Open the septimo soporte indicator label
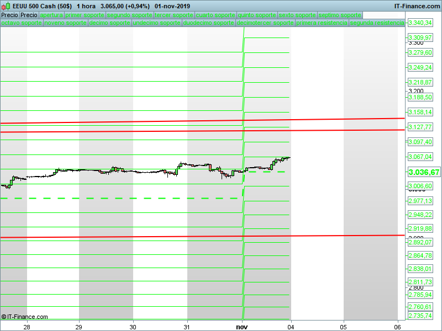This screenshot has width=442, height=331. pos(340,15)
